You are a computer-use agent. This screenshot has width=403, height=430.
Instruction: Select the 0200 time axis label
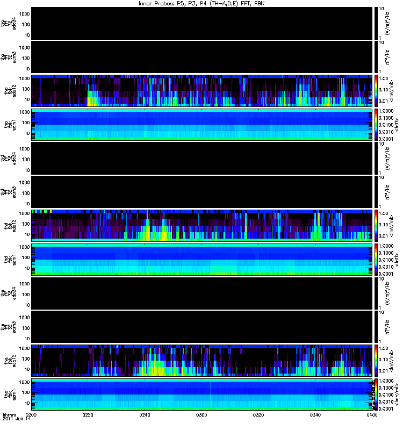31,414
